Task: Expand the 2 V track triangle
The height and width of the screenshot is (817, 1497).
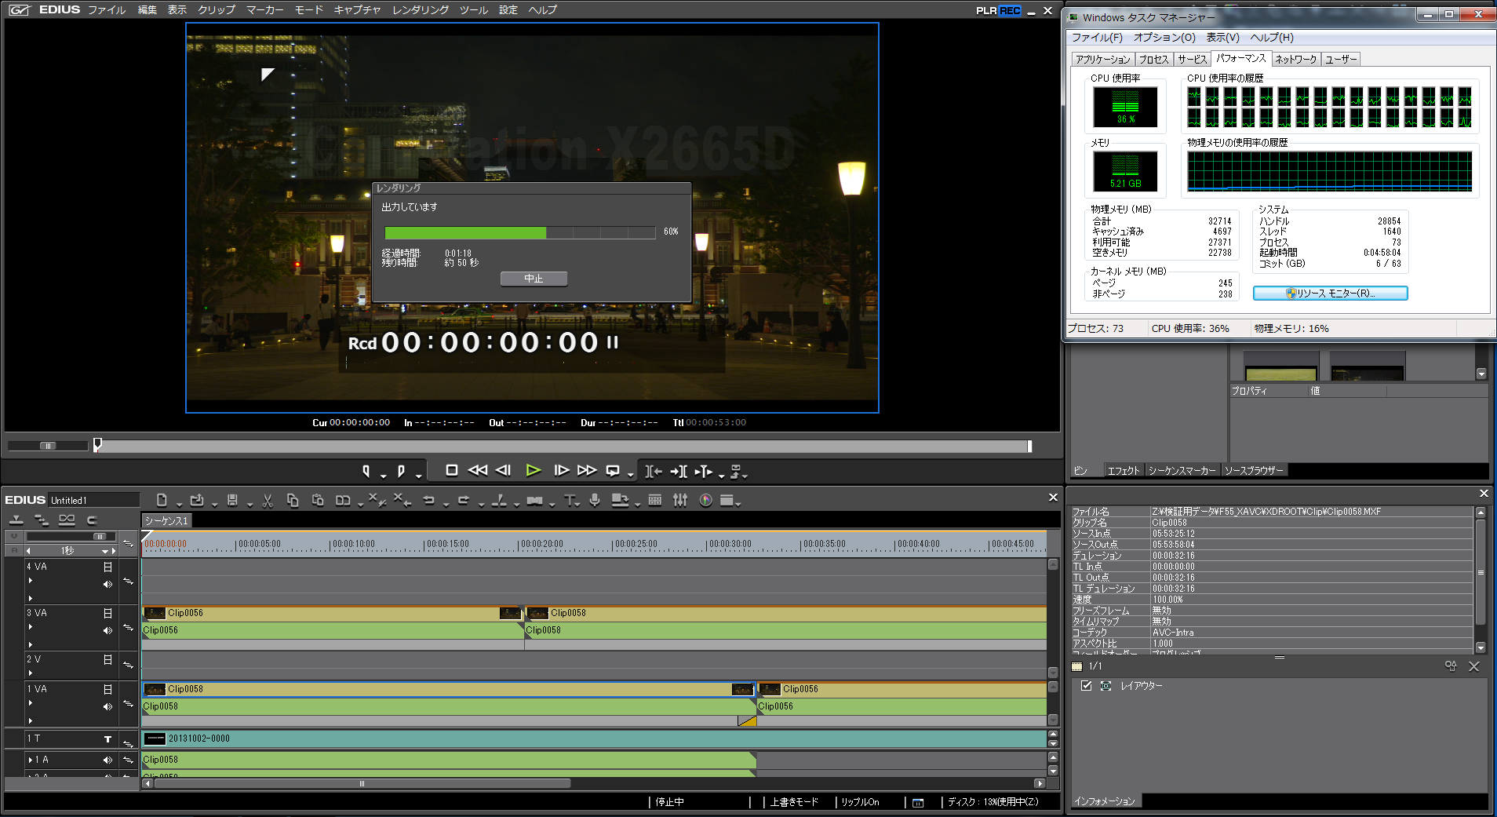Action: pyautogui.click(x=31, y=673)
